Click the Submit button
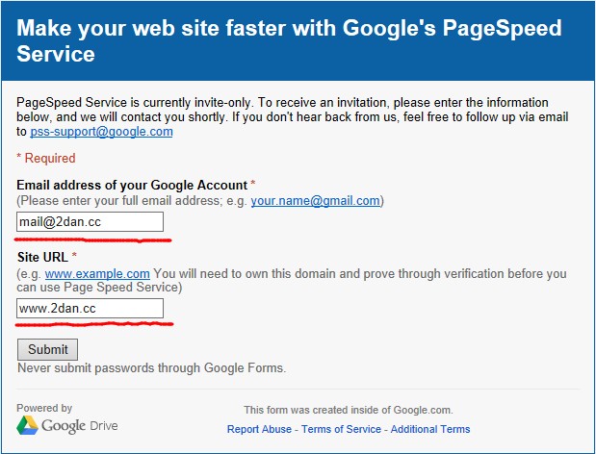 pyautogui.click(x=47, y=349)
